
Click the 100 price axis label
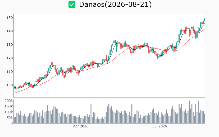pyautogui.click(x=10, y=85)
